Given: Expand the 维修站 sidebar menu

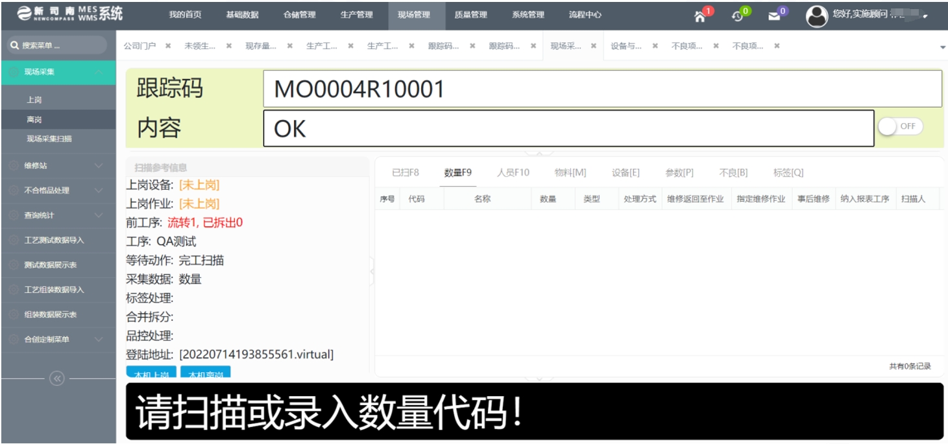Looking at the screenshot, I should tap(99, 166).
